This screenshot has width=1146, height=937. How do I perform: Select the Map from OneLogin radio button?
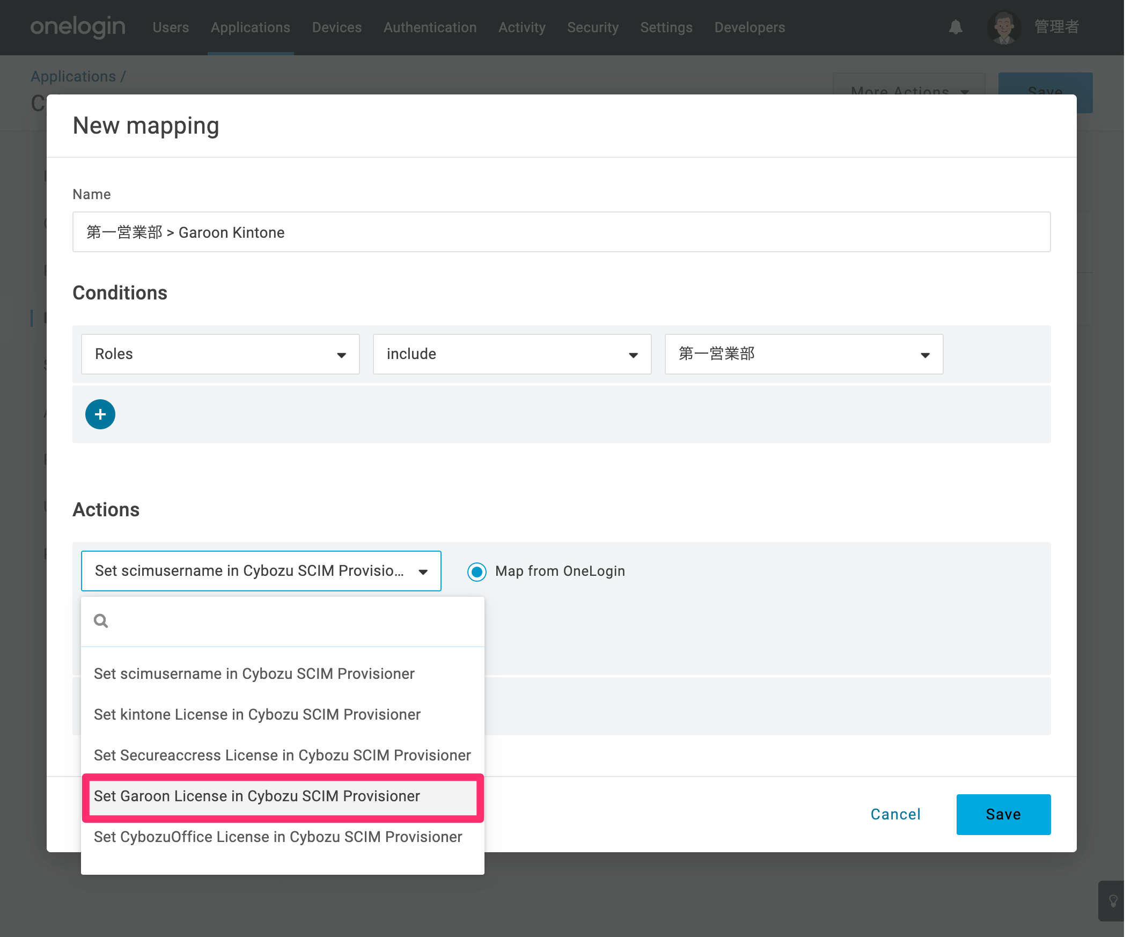point(477,572)
